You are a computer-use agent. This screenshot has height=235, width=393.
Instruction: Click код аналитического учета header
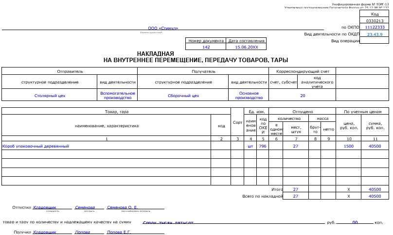317,82
